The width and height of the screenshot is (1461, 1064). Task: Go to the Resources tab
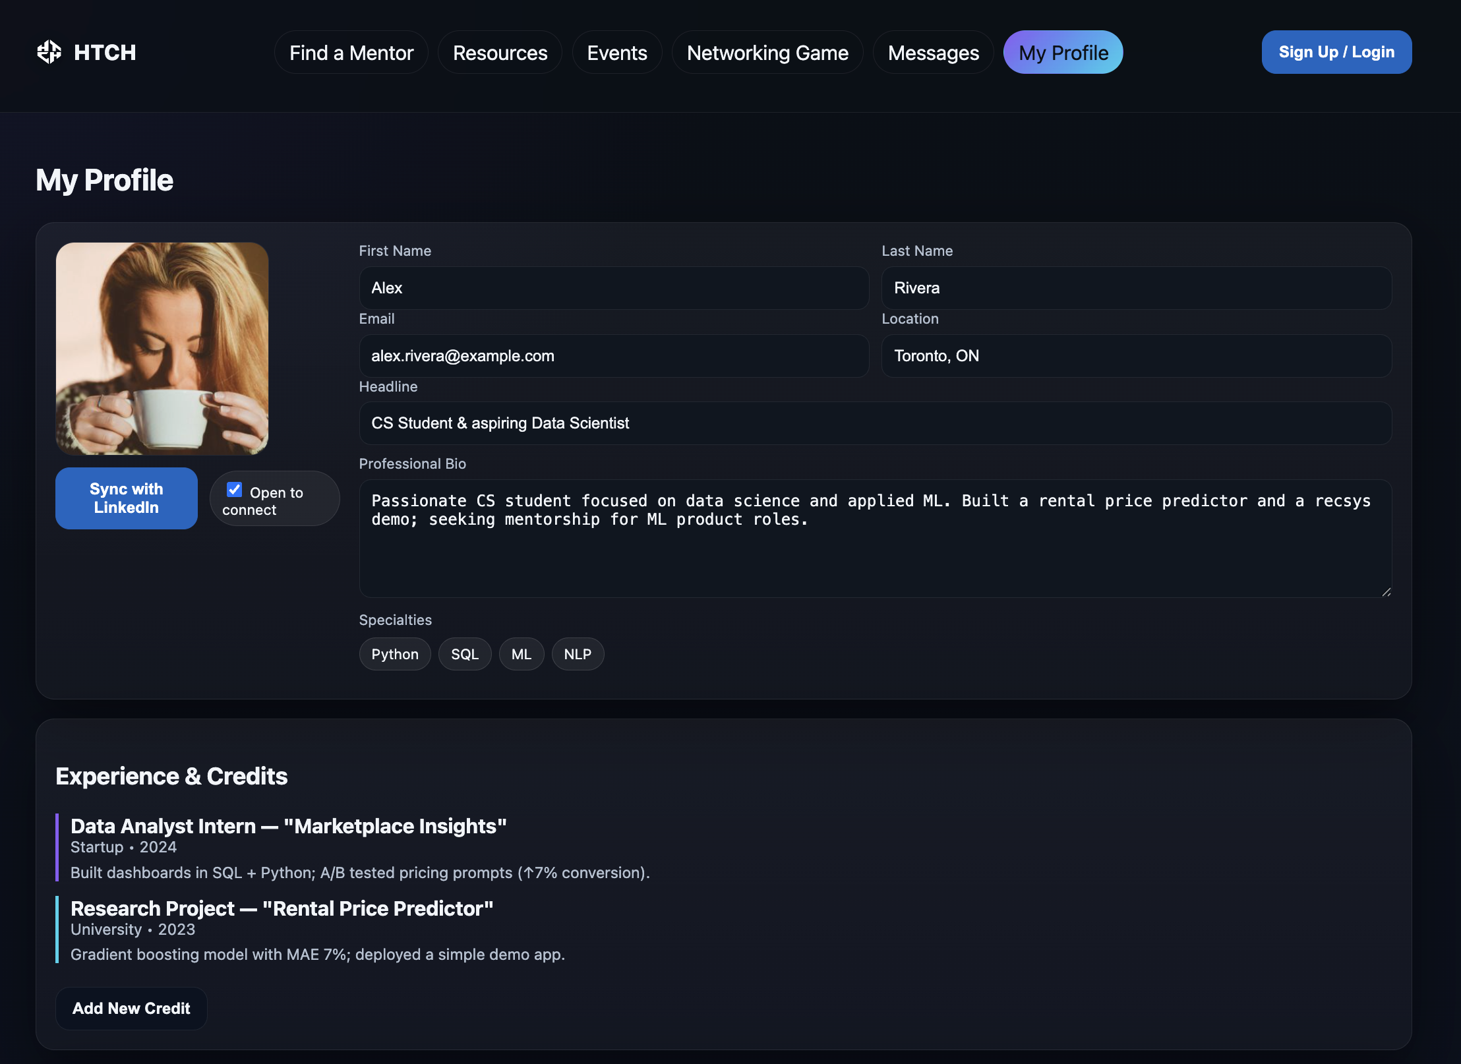tap(500, 53)
